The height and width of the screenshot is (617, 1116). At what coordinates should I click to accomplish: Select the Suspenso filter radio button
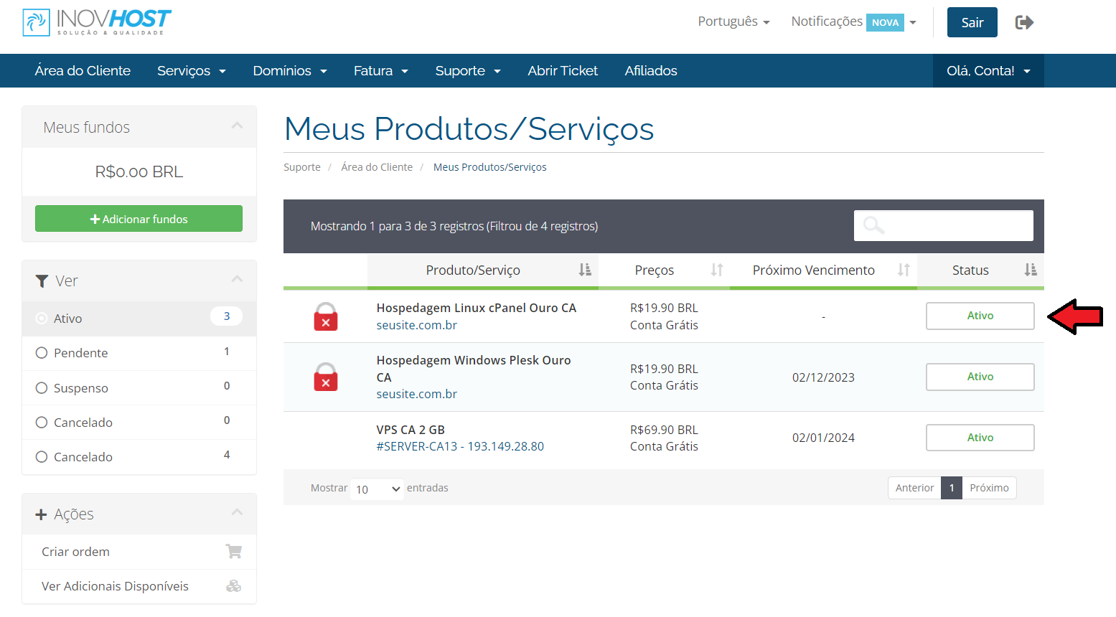tap(42, 388)
